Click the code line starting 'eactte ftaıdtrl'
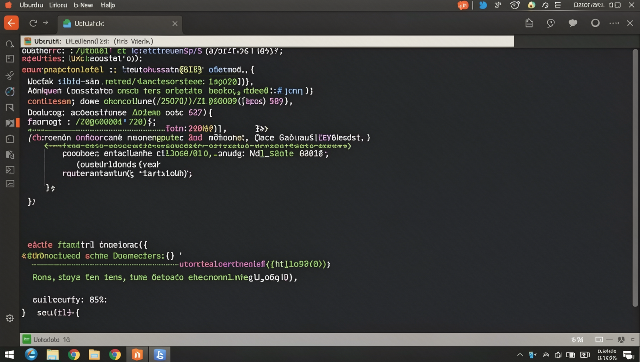Image resolution: width=640 pixels, height=362 pixels. [x=88, y=245]
